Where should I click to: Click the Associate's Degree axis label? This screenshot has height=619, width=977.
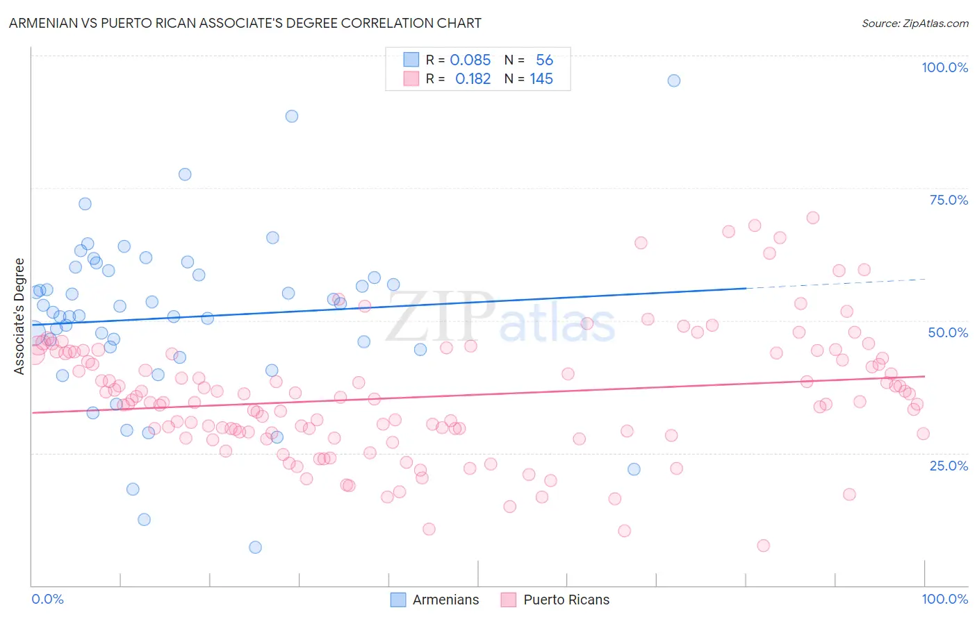tap(19, 316)
